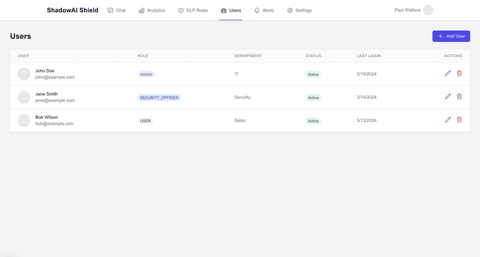Go to the DLP Rules tab

tap(193, 10)
